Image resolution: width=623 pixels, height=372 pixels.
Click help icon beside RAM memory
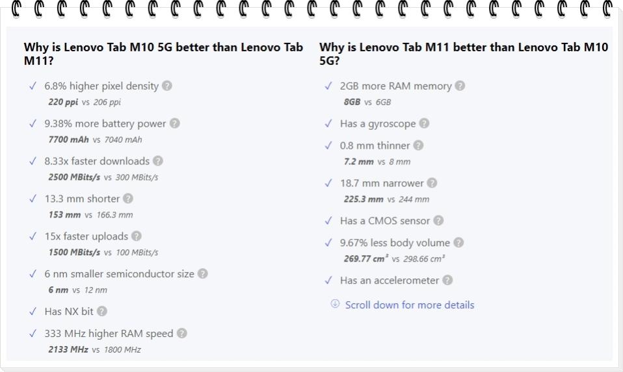click(x=460, y=86)
